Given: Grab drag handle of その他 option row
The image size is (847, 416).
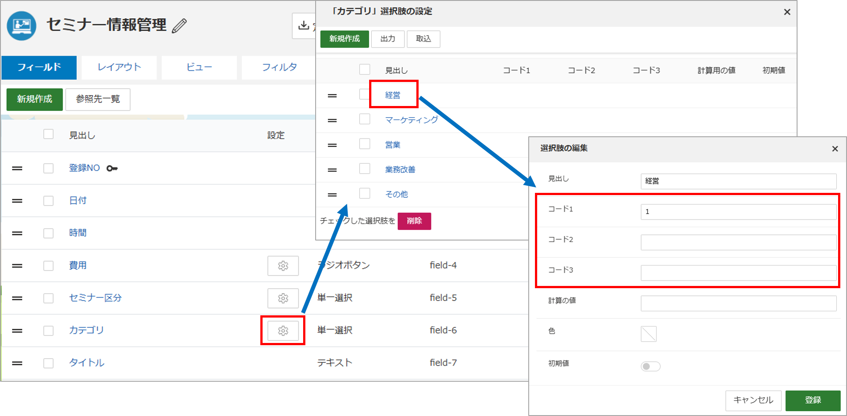Looking at the screenshot, I should coord(332,195).
